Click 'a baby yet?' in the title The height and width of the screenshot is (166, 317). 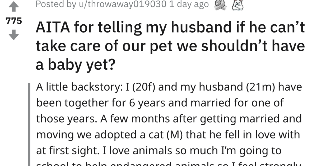pos(75,64)
